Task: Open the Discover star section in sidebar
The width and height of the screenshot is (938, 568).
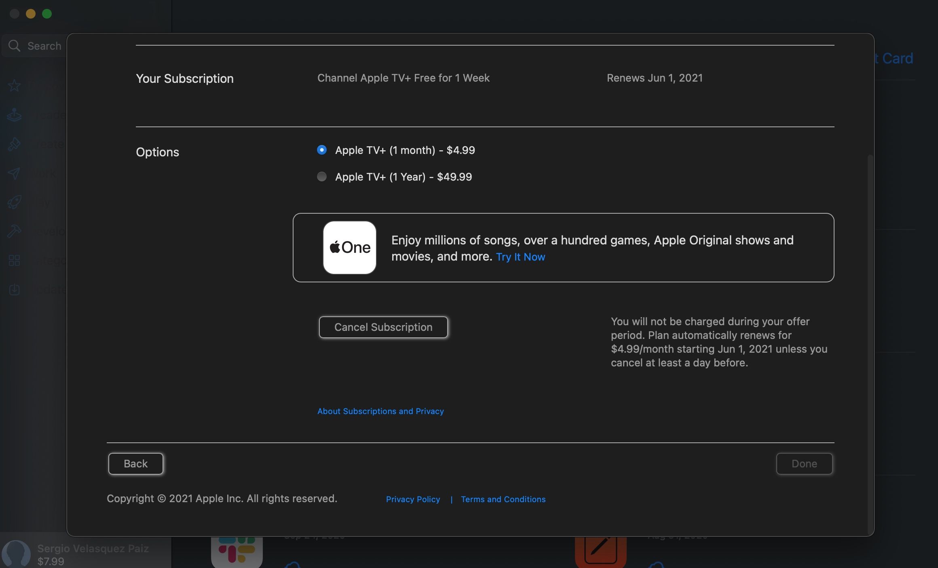Action: (x=14, y=85)
